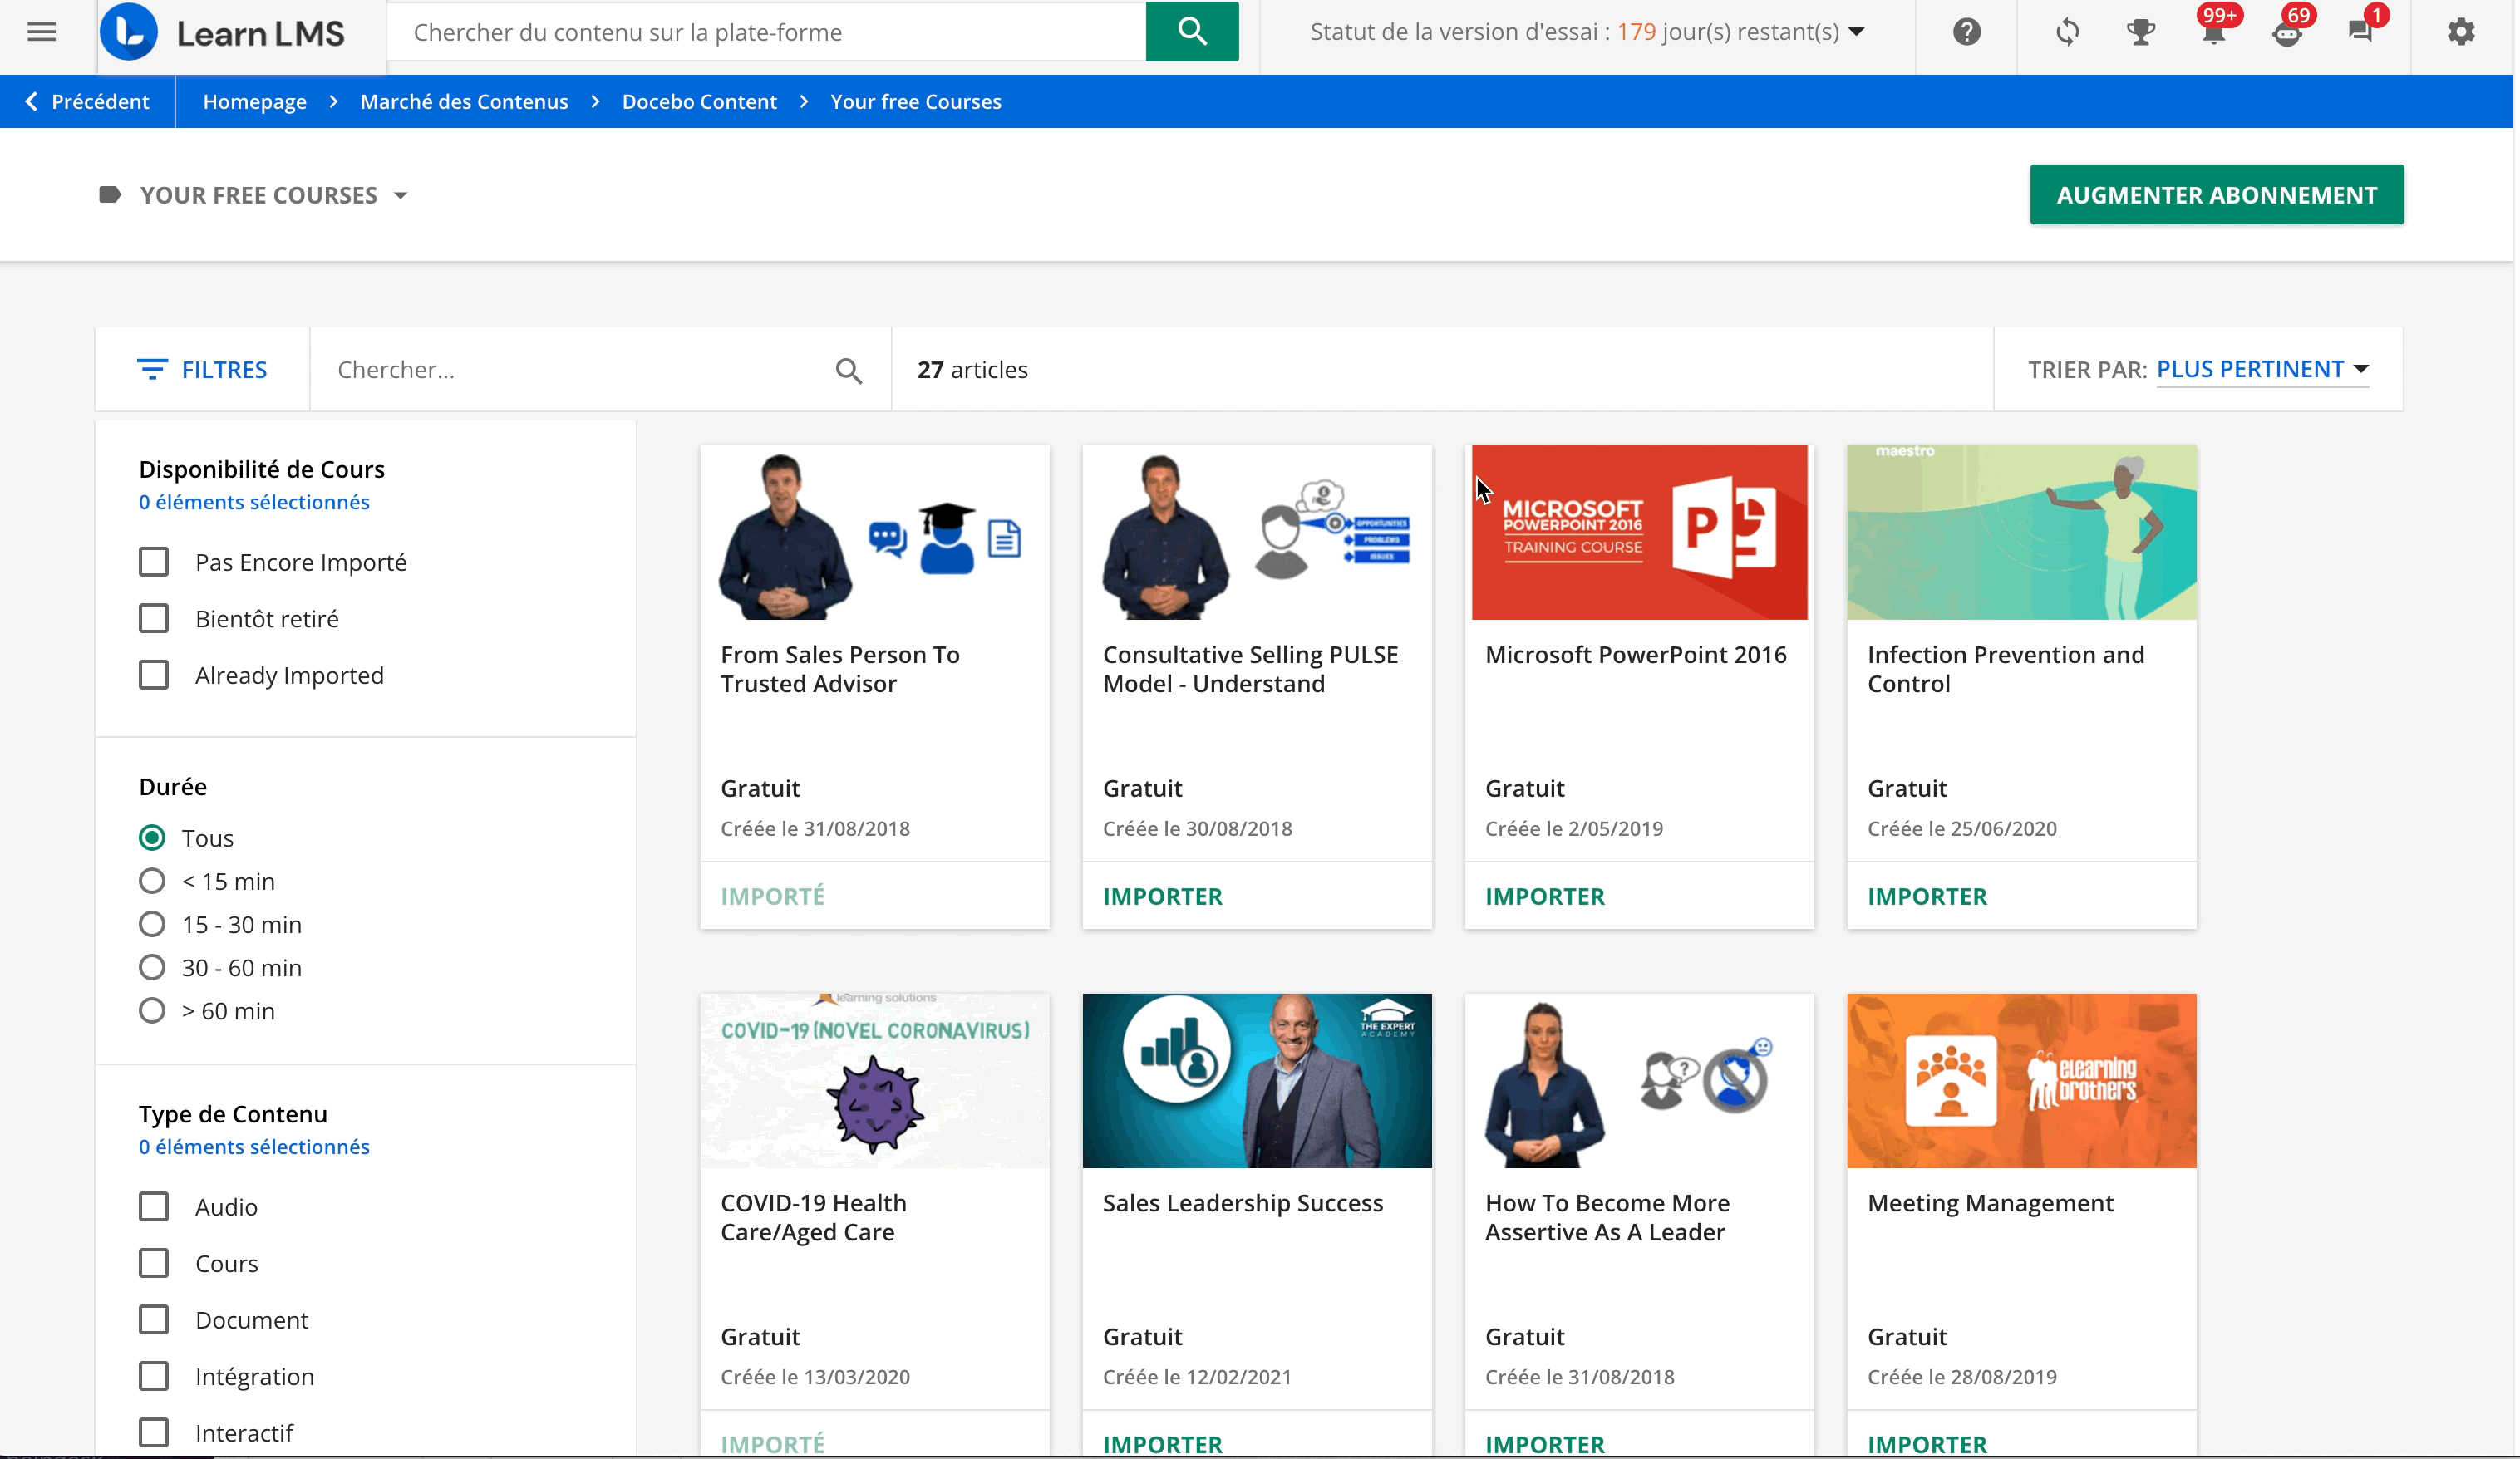Click the Créée le 2/05/2019 date text
The height and width of the screenshot is (1459, 2520).
coord(1574,829)
